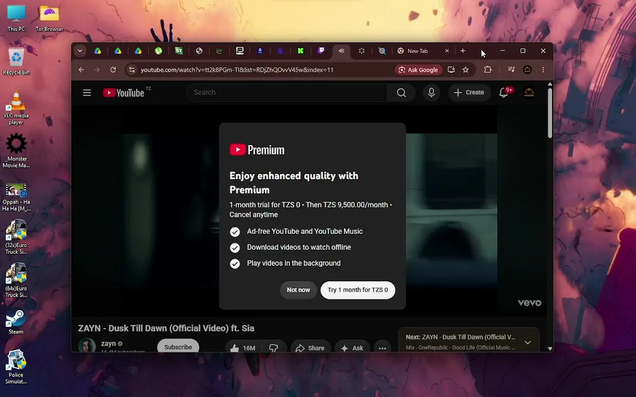The image size is (636, 397).
Task: View site information icon in address bar
Action: click(x=132, y=69)
